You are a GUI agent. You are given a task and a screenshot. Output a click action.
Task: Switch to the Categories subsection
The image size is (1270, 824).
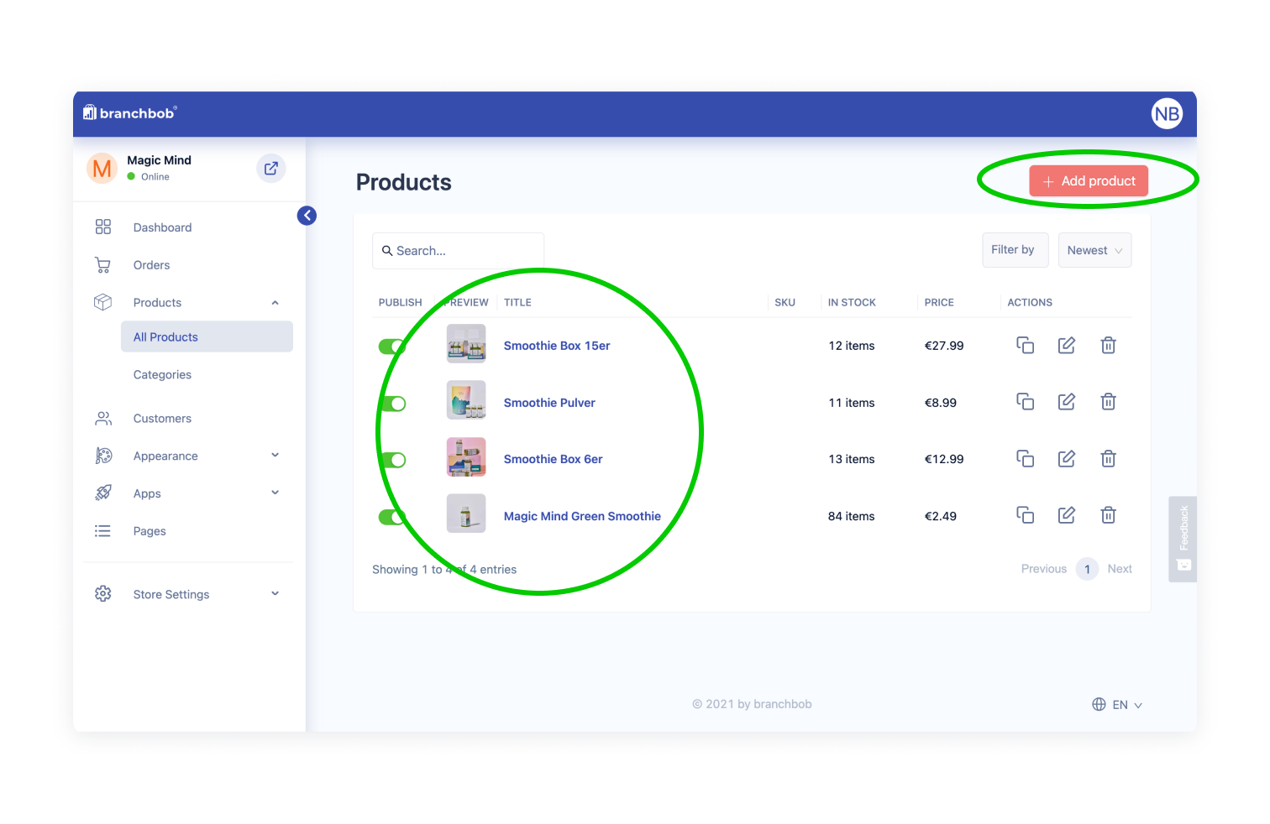(162, 374)
